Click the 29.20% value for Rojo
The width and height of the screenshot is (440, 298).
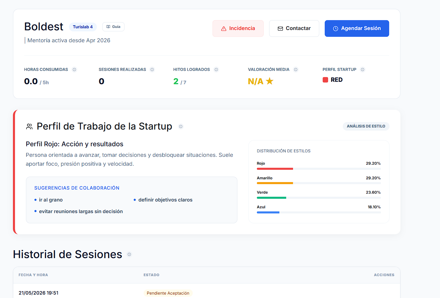click(x=373, y=163)
